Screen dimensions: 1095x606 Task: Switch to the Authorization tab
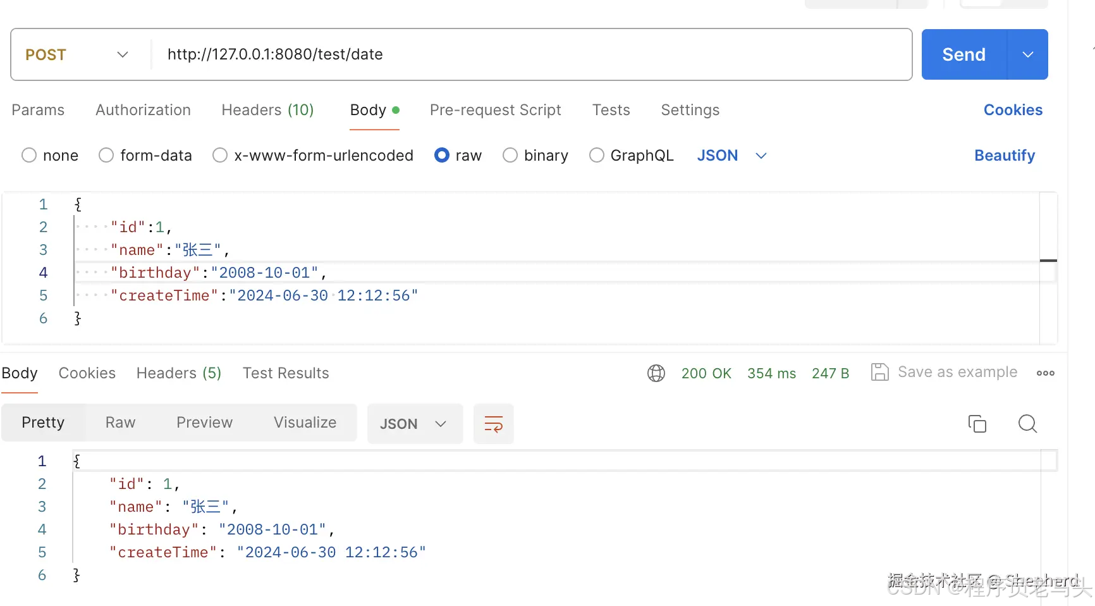(x=143, y=109)
